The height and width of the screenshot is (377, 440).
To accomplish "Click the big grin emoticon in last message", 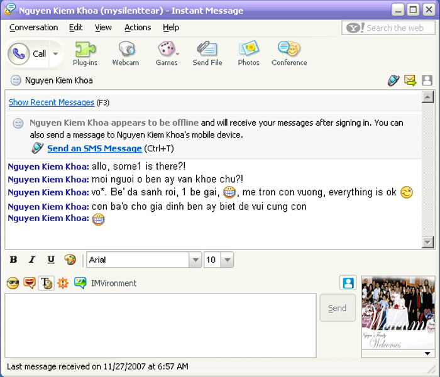I will point(98,219).
